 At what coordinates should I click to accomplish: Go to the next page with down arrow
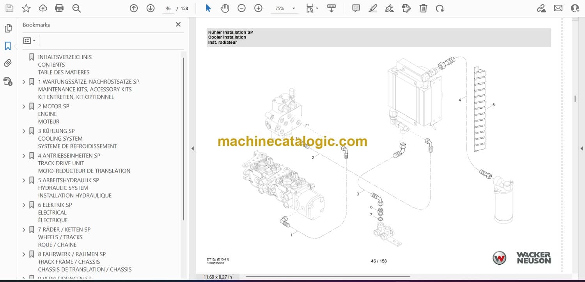tap(151, 8)
